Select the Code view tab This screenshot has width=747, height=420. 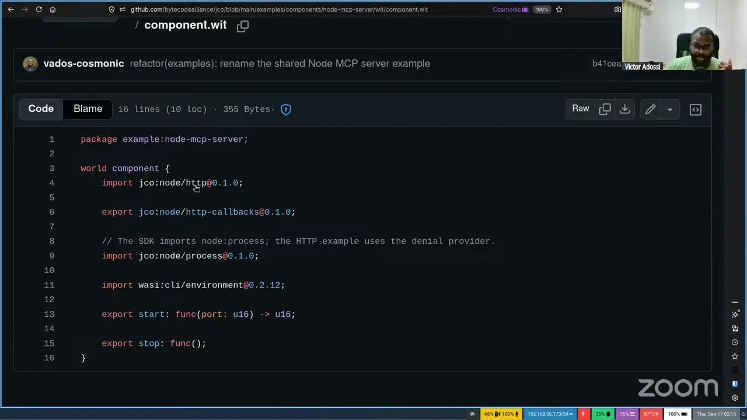(x=41, y=109)
